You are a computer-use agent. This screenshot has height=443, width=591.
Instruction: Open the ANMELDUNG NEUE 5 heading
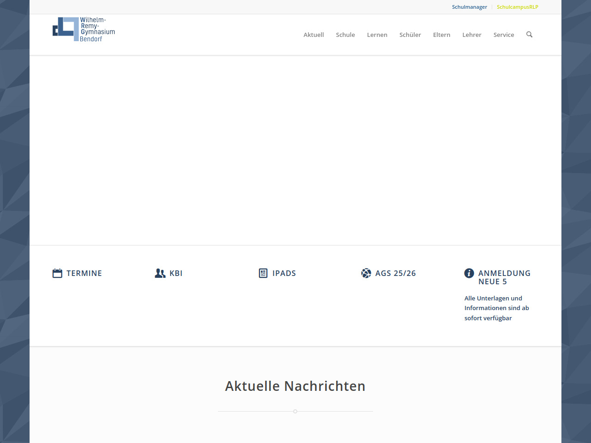click(504, 277)
